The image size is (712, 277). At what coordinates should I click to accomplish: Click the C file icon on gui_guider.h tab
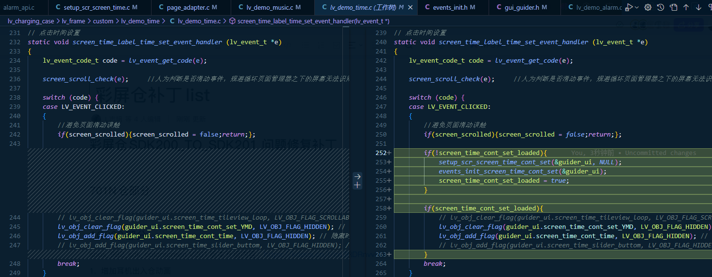499,7
